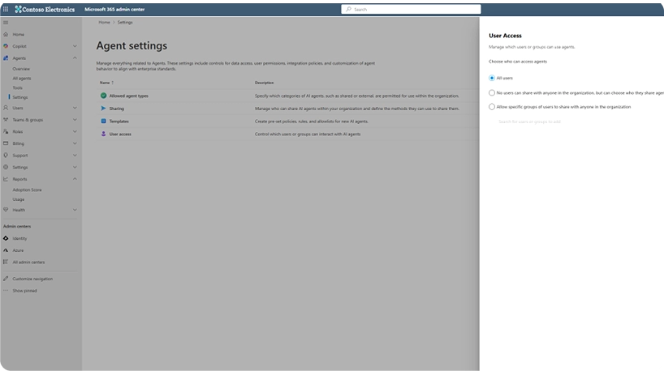
Task: Click the top Search box
Action: tap(411, 9)
